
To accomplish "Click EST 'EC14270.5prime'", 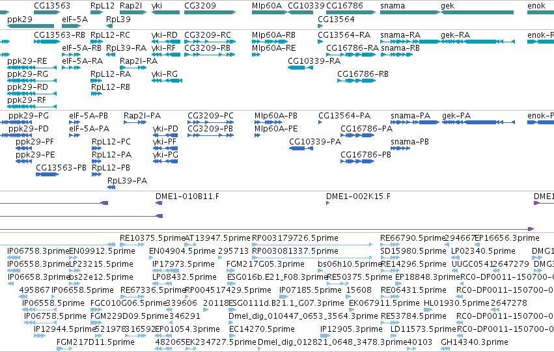I will (x=262, y=329).
